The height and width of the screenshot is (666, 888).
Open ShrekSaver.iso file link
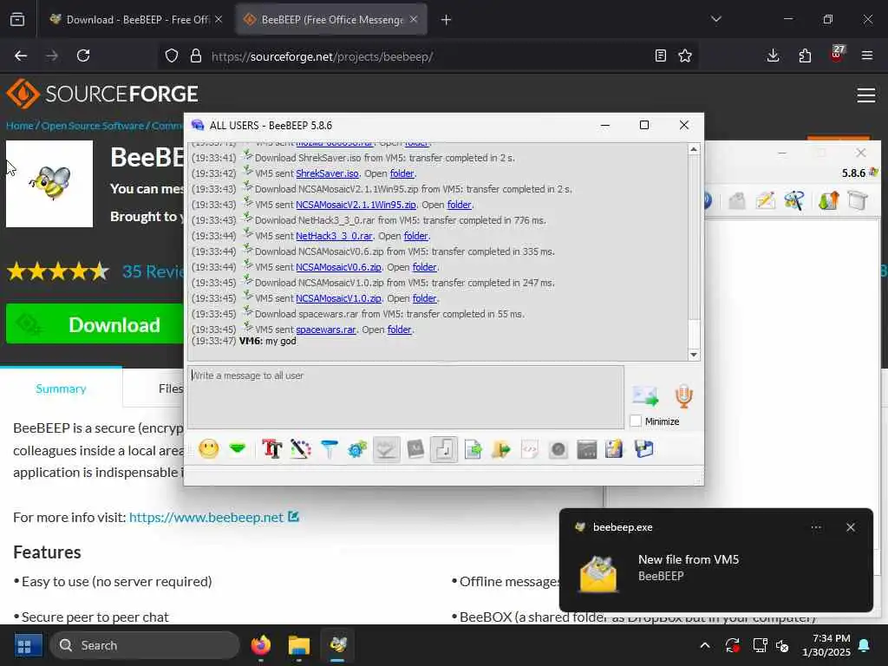(327, 173)
